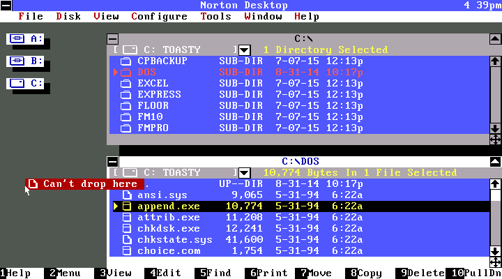502x279 pixels.
Task: Click drive icon in C:\ window selector
Action: click(130, 50)
